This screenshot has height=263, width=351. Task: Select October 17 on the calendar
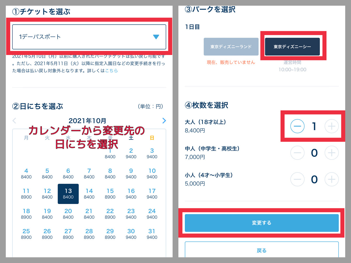click(152, 194)
